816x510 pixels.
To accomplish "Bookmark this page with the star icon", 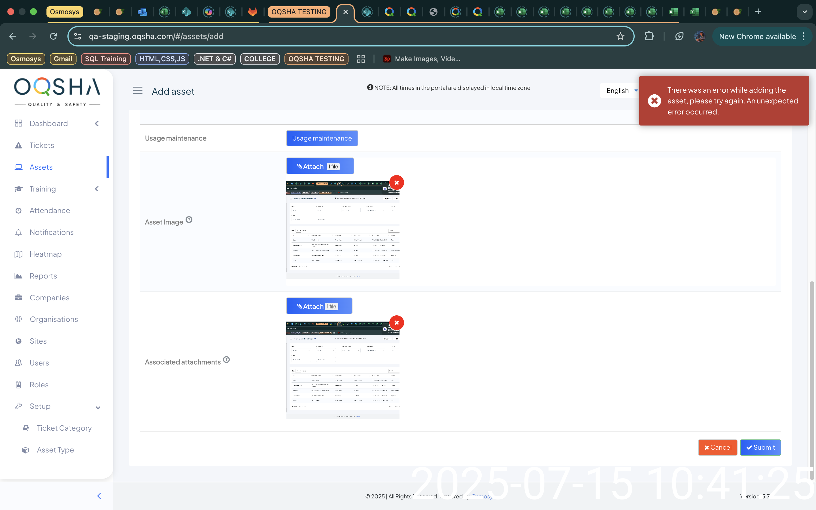I will (620, 37).
